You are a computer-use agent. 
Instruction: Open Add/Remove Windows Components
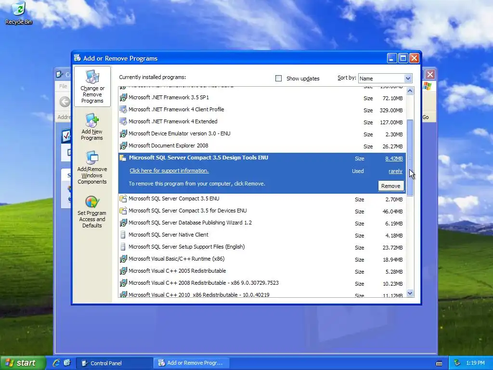coord(92,167)
